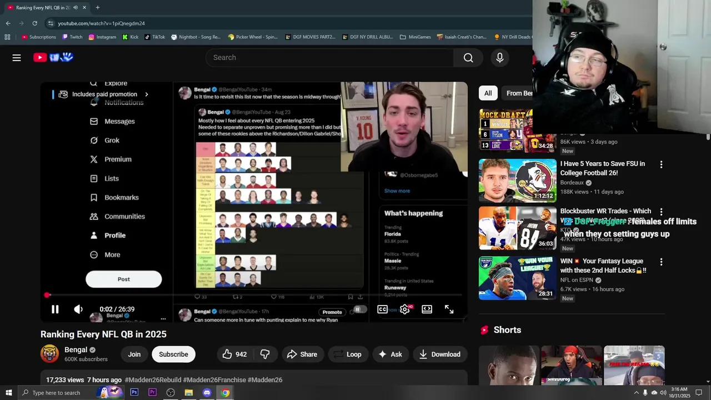This screenshot has height=400, width=711.
Task: Open the YouTube guide hamburger menu
Action: [17, 58]
